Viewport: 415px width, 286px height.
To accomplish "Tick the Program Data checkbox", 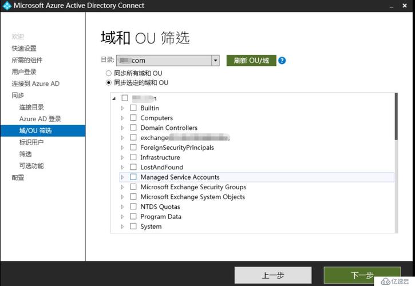I will tap(133, 216).
